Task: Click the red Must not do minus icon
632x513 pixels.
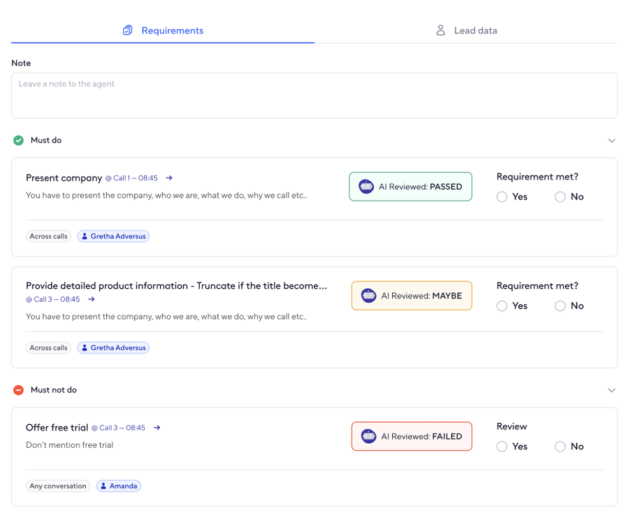Action: [18, 390]
